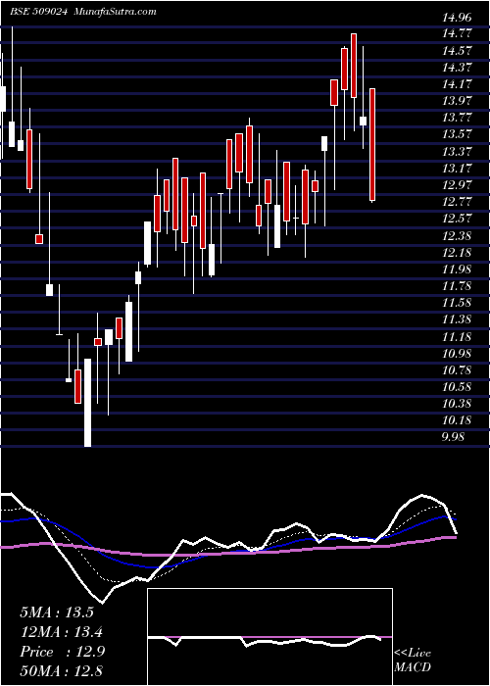Click the 12.38 price axis label
490x686 pixels.
[457, 236]
